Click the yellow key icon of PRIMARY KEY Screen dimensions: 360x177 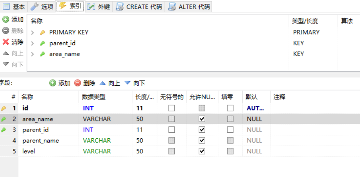click(x=42, y=33)
